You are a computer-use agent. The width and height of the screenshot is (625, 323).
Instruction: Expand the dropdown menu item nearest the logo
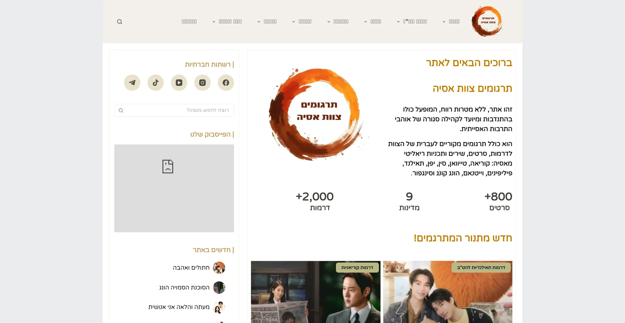pos(451,21)
